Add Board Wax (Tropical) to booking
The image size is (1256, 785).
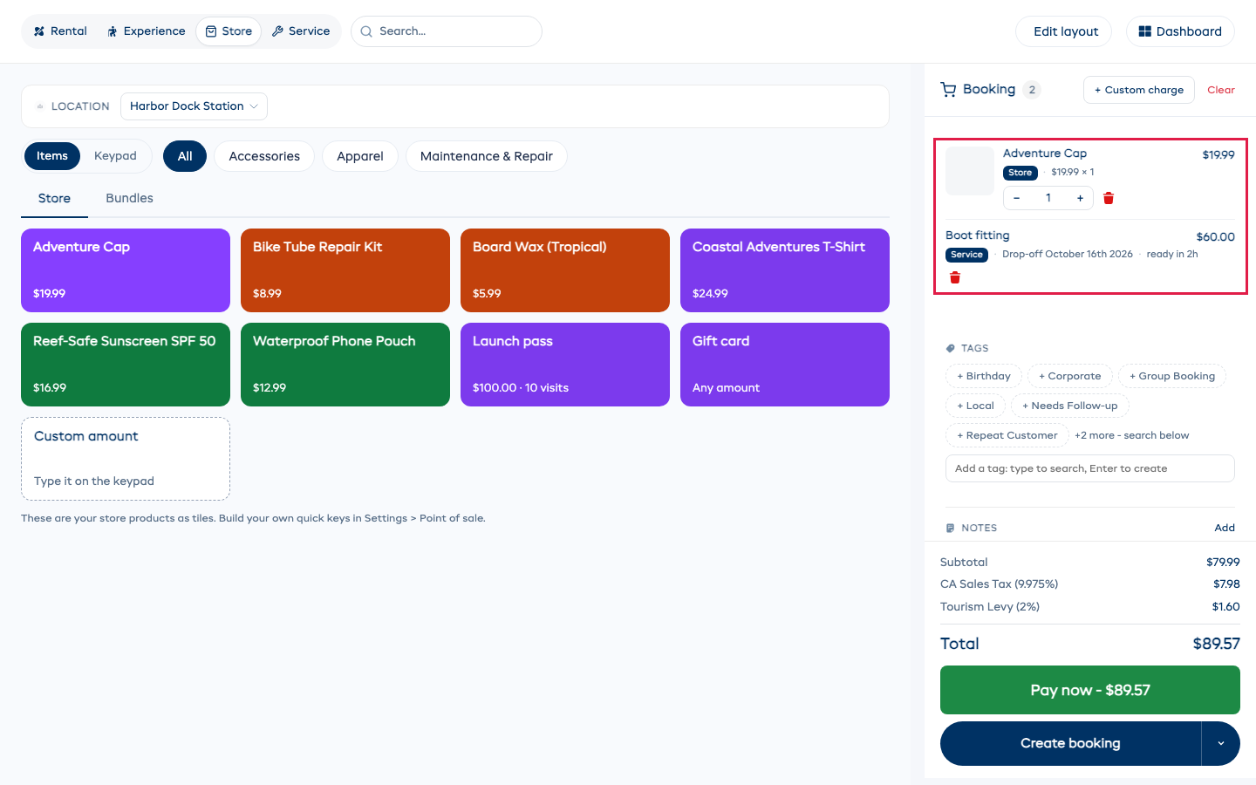pos(565,270)
